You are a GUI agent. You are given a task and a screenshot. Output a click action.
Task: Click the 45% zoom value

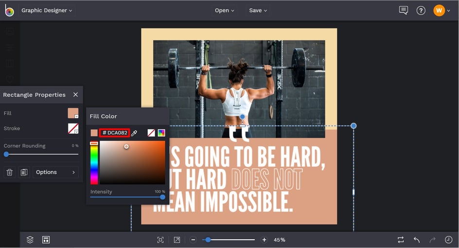click(279, 240)
